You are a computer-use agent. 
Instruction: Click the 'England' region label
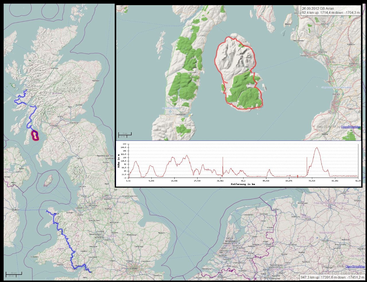(112, 236)
